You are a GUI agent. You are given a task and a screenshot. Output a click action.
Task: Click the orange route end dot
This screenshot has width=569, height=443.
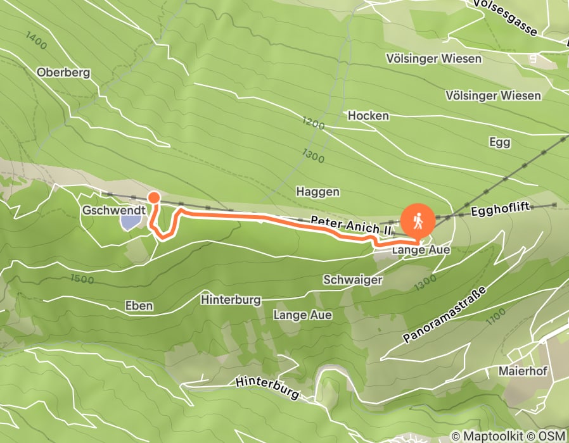[154, 197]
